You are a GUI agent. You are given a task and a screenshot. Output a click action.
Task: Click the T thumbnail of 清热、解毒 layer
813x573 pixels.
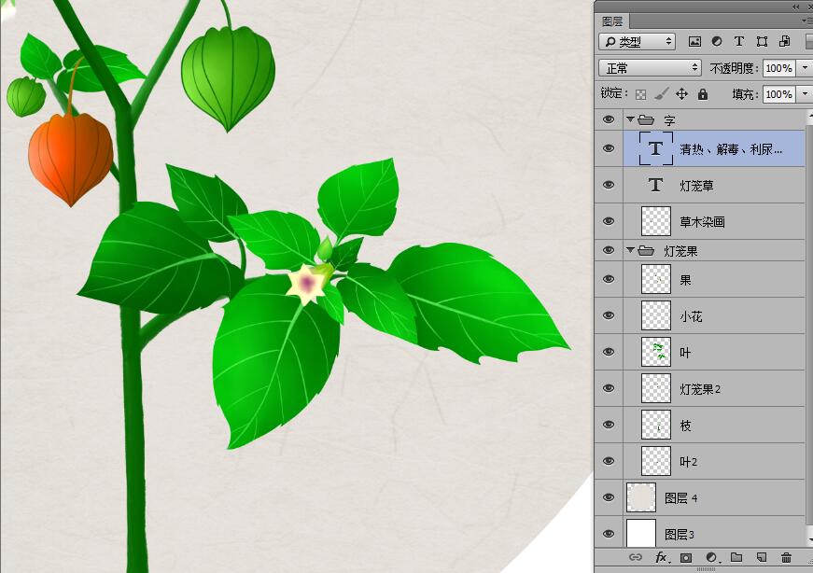click(656, 148)
